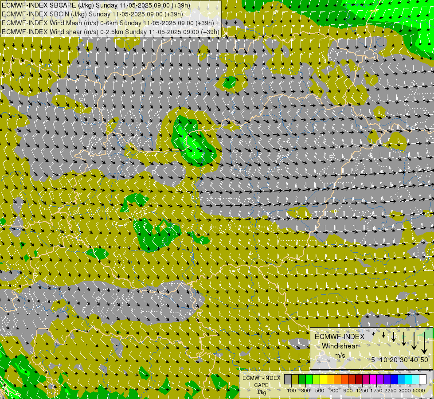This screenshot has height=399, width=434.
Task: Click the '40' wind shear scale value
Action: tap(414, 360)
